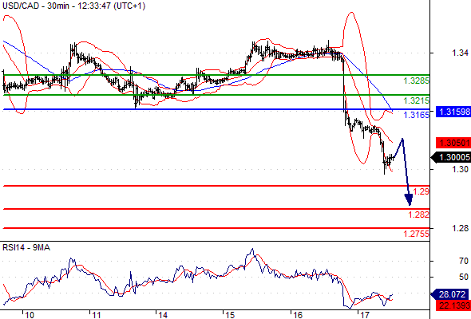Click the dark blue forecast arrow head
The width and height of the screenshot is (471, 319).
409,199
